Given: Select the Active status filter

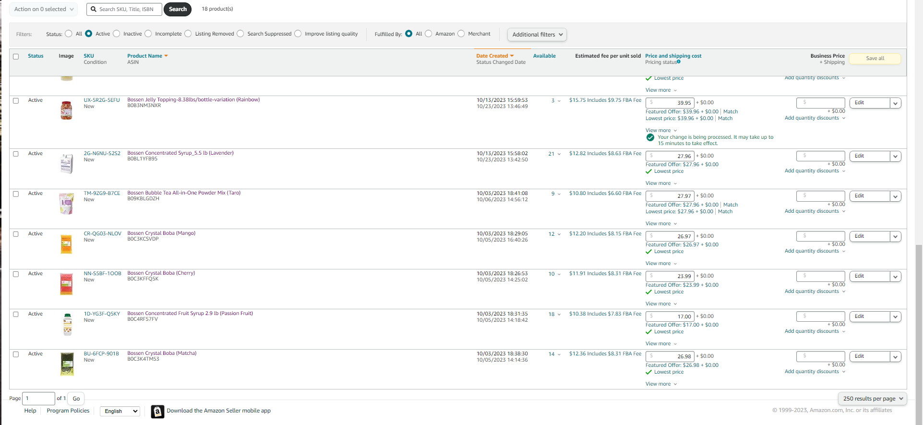Looking at the screenshot, I should click(89, 34).
